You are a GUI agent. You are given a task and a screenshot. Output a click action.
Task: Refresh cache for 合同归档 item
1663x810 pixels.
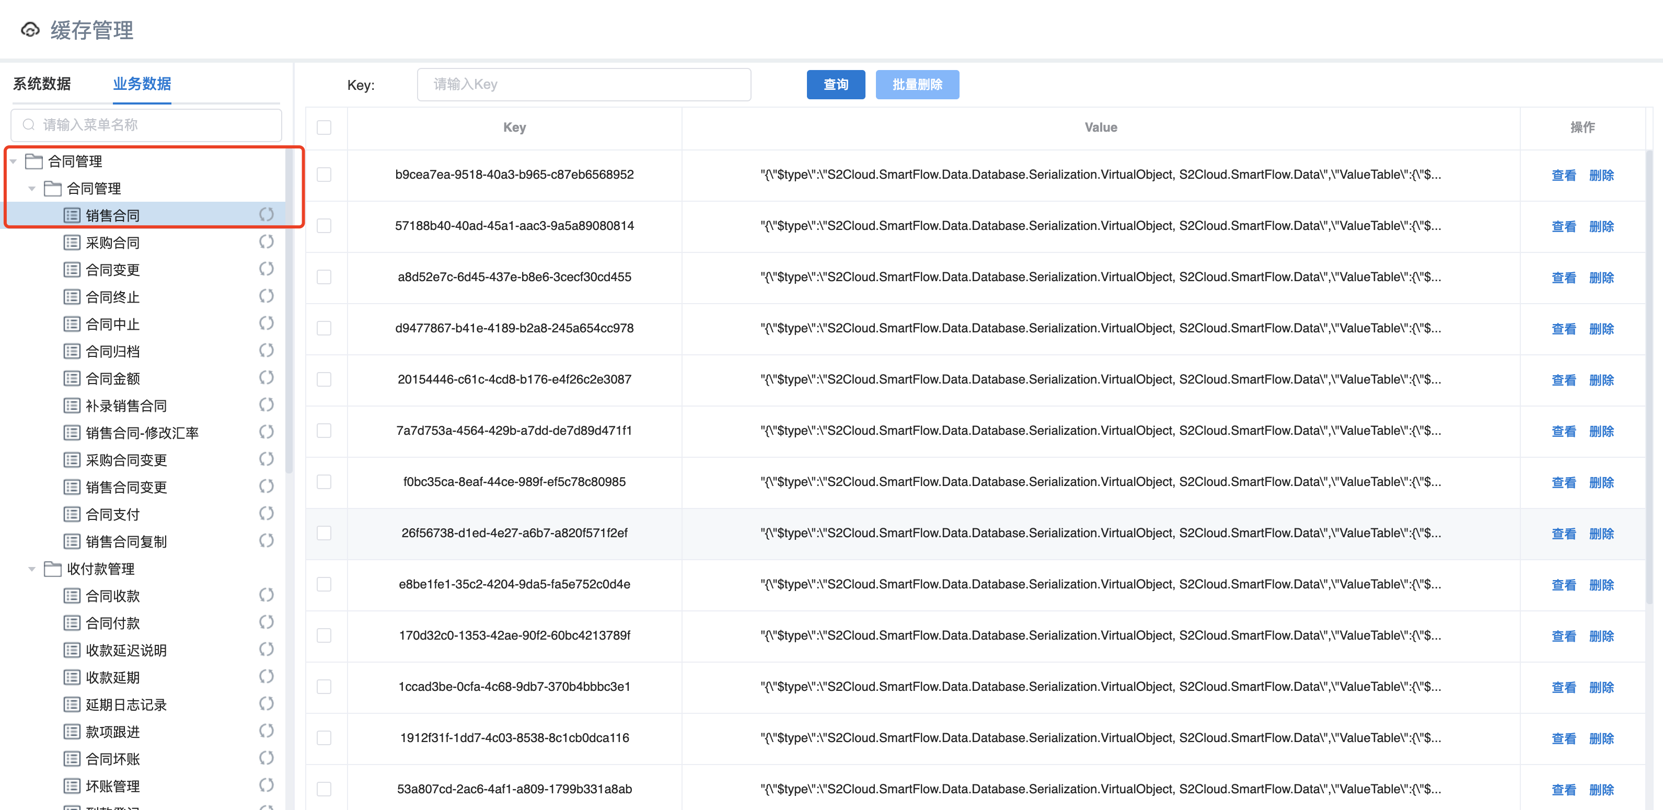(266, 351)
